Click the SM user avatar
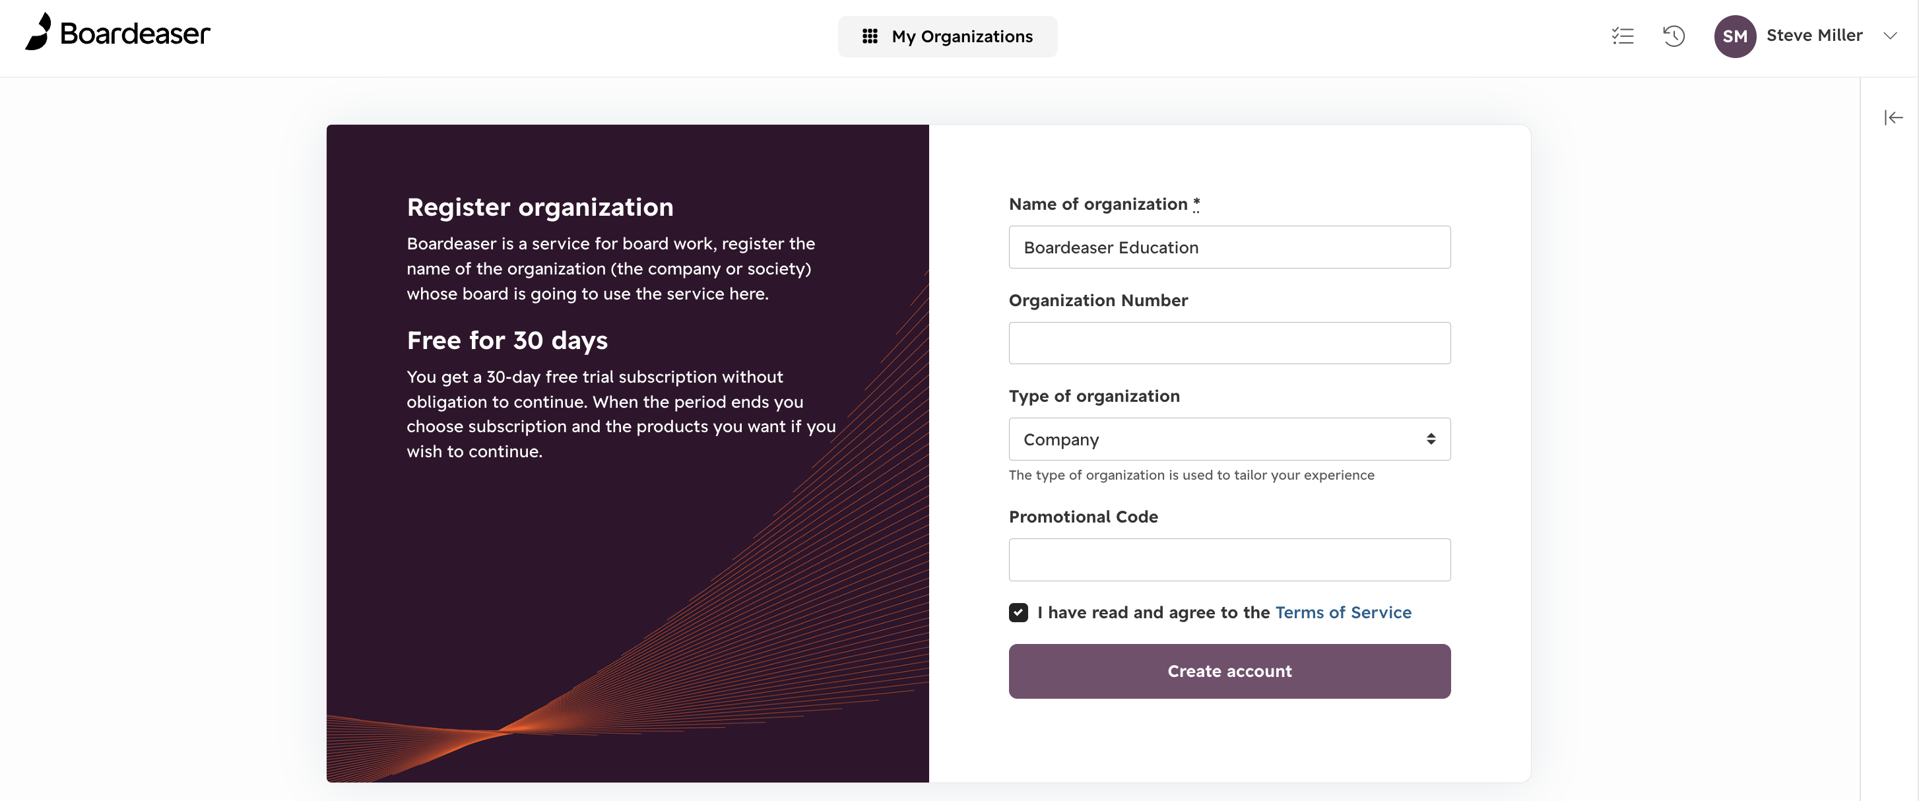The image size is (1919, 801). click(1734, 36)
